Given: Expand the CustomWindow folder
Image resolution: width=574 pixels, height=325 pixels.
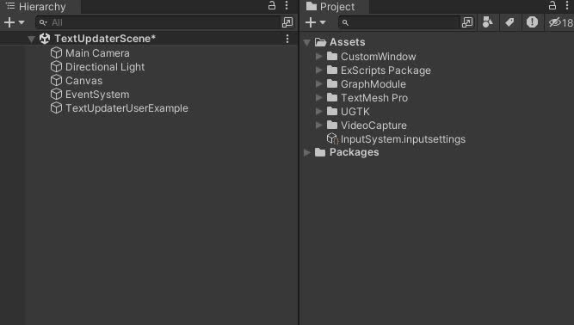Looking at the screenshot, I should click(x=319, y=56).
